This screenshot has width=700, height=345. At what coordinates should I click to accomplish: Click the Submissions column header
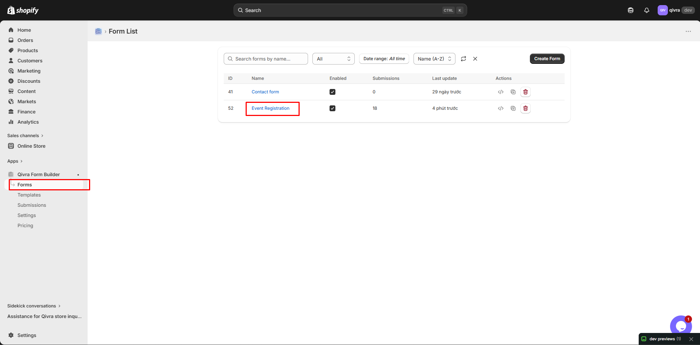click(x=386, y=78)
